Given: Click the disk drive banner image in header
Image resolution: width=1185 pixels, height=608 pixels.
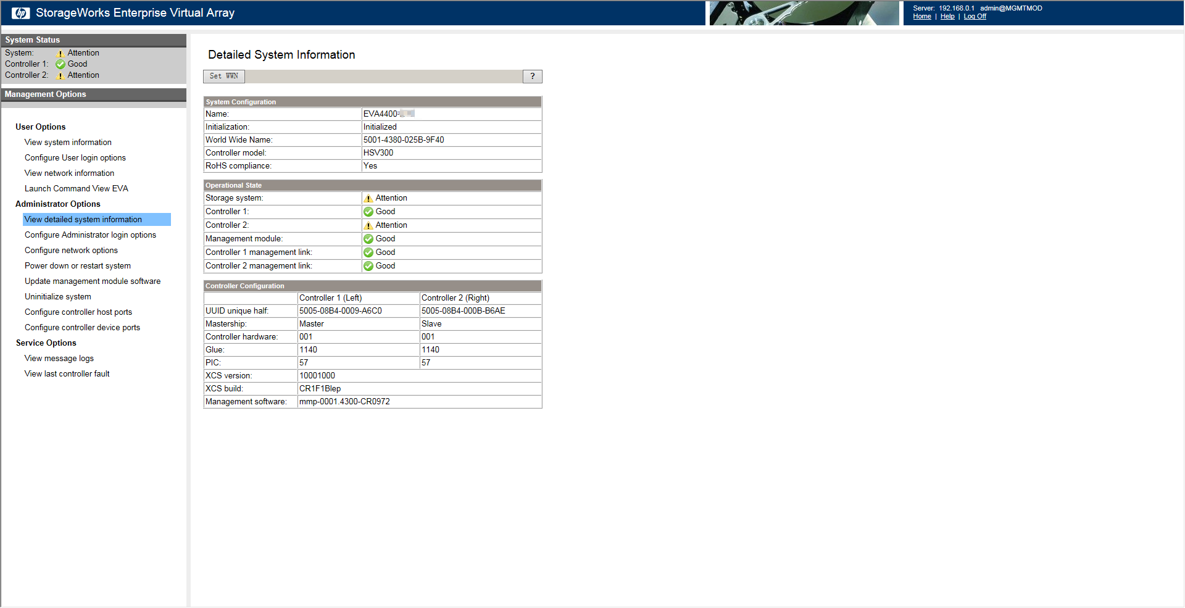Looking at the screenshot, I should [803, 13].
